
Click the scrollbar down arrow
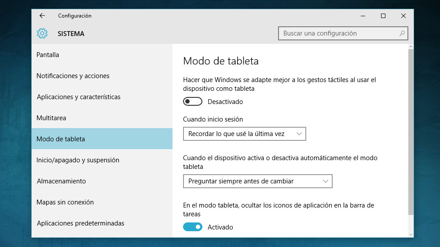(411, 235)
